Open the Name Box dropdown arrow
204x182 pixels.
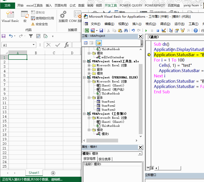pos(34,45)
